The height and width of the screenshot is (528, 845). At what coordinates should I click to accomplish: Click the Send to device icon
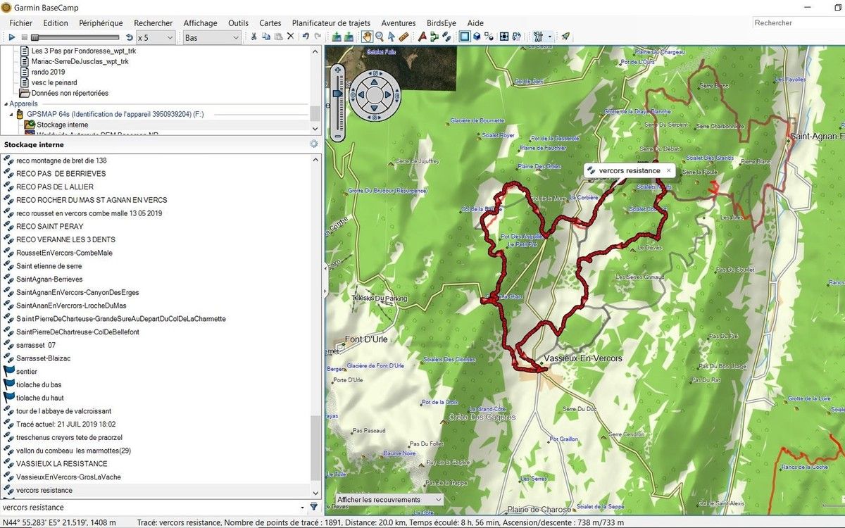click(336, 37)
